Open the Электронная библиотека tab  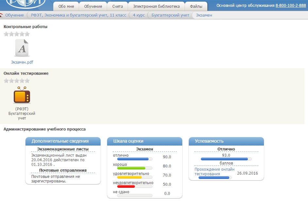click(x=156, y=6)
